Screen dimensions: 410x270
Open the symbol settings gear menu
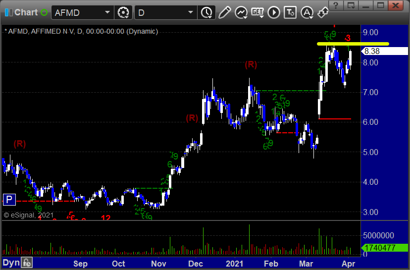(123, 12)
